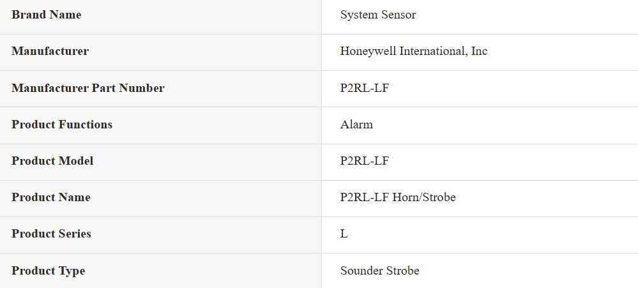Select the L series value
The width and height of the screenshot is (638, 288).
pos(344,234)
